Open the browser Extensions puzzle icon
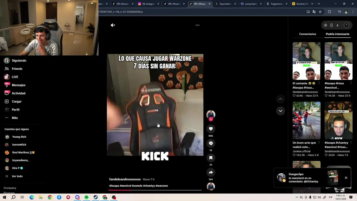This screenshot has height=201, width=357. click(x=329, y=12)
